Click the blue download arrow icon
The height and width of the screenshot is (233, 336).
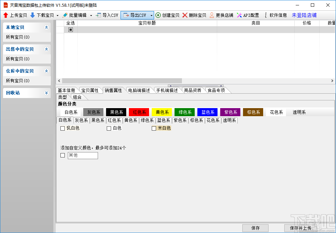33,15
